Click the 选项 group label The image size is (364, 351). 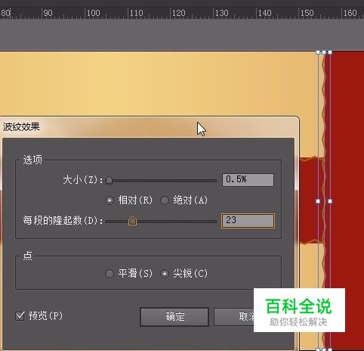32,160
